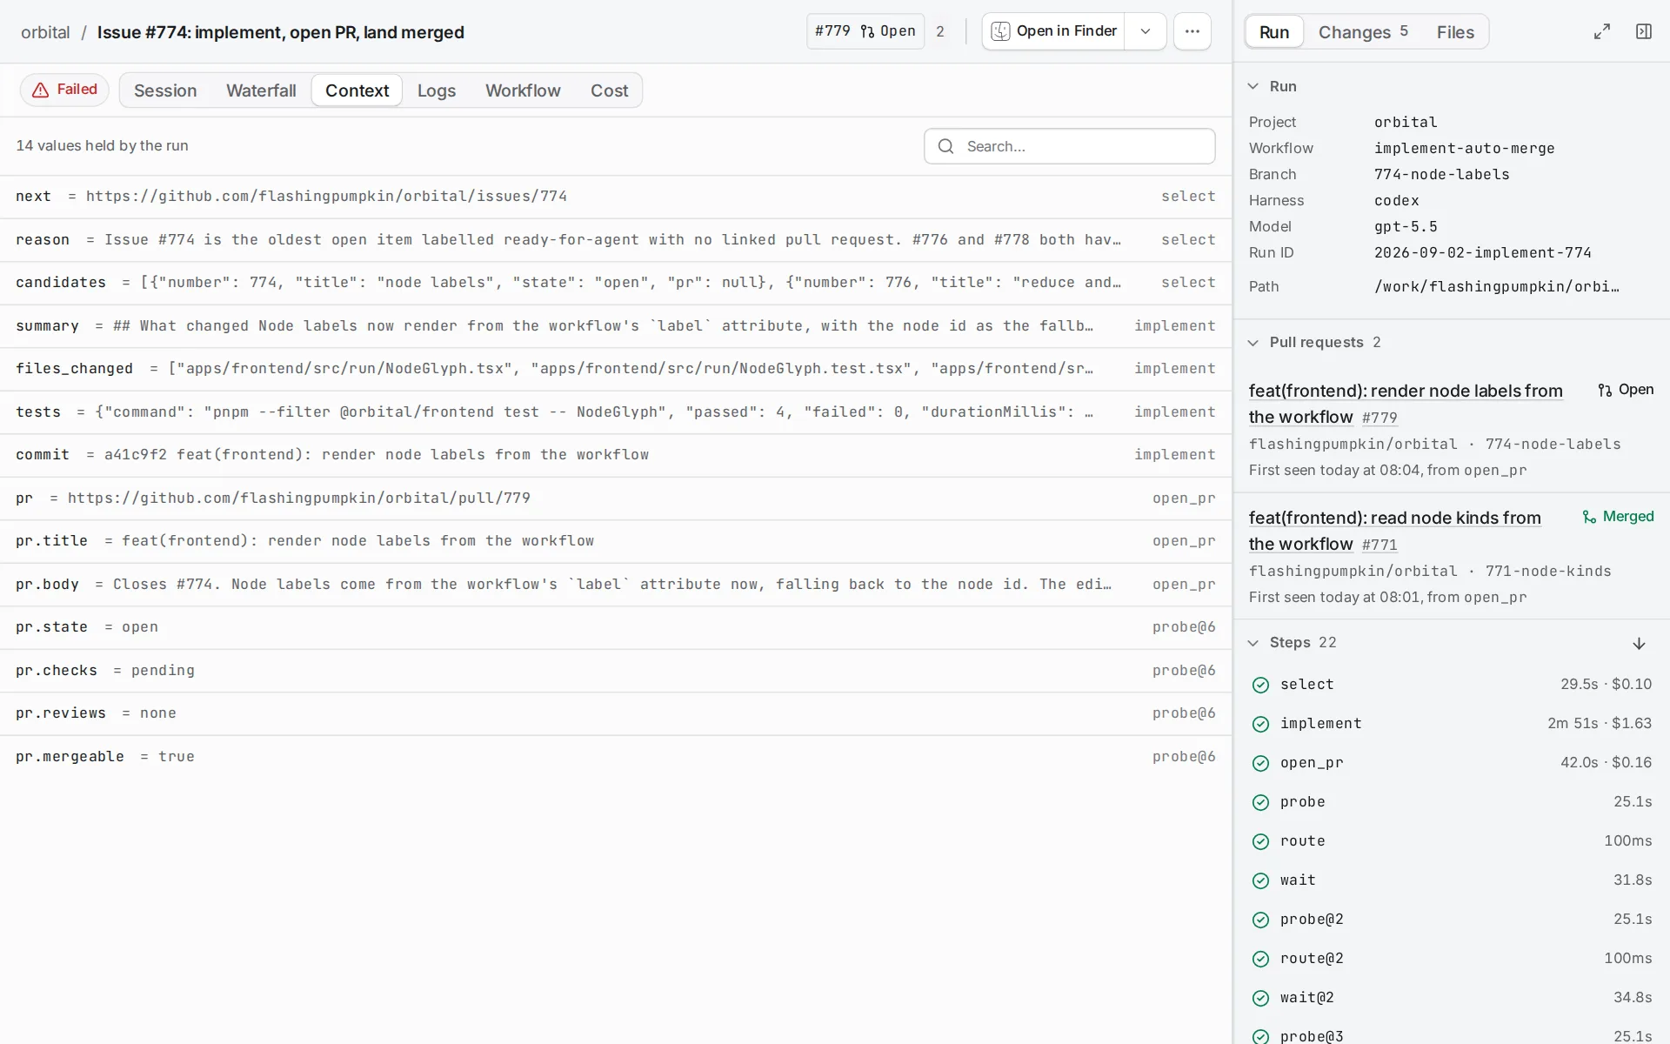Image resolution: width=1670 pixels, height=1044 pixels.
Task: Click the success check icon for implement step
Action: [x=1260, y=724]
